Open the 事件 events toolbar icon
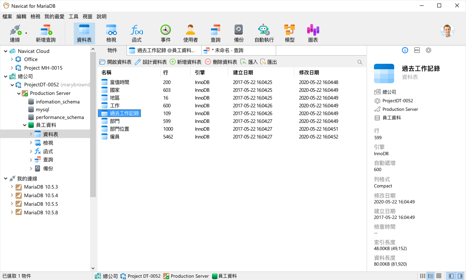The width and height of the screenshot is (466, 280). tap(166, 33)
